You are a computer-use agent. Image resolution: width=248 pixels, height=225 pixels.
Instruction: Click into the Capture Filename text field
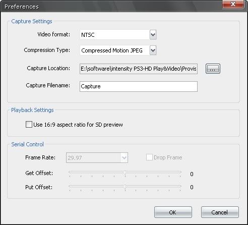(139, 86)
